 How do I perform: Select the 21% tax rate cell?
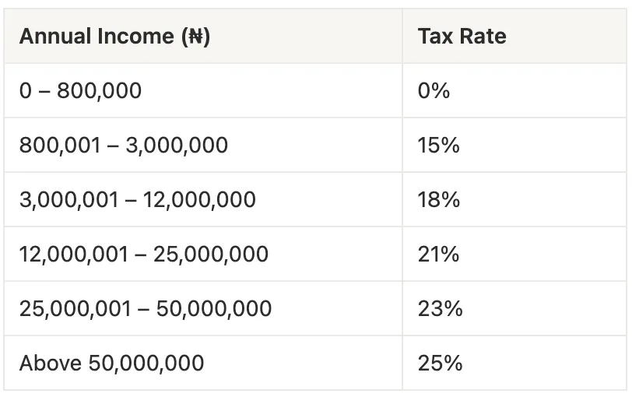pyautogui.click(x=514, y=254)
